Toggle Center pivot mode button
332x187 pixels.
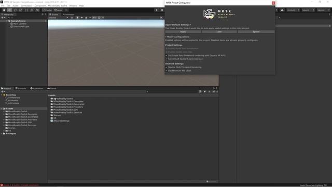pos(47,10)
